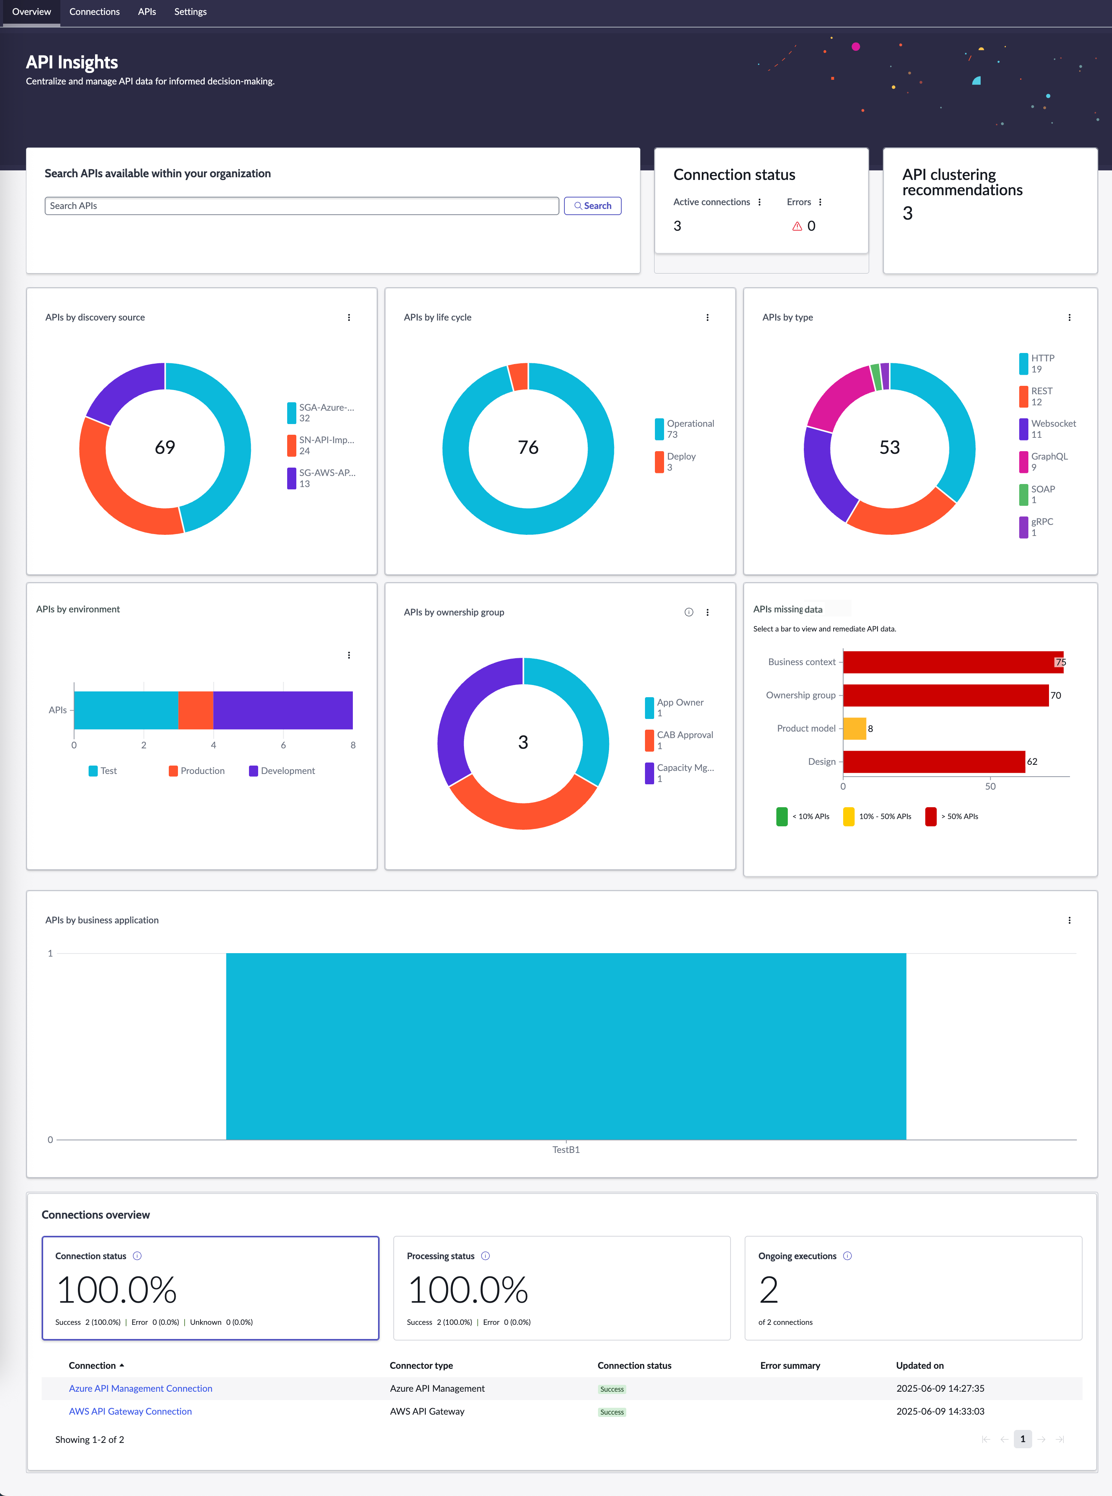The width and height of the screenshot is (1112, 1496).
Task: Show info for Ongoing executions card
Action: coord(847,1256)
